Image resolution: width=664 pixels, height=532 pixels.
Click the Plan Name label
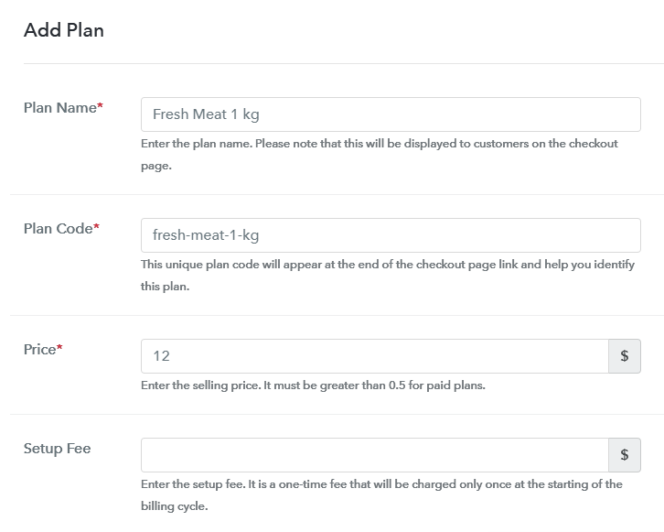point(59,108)
